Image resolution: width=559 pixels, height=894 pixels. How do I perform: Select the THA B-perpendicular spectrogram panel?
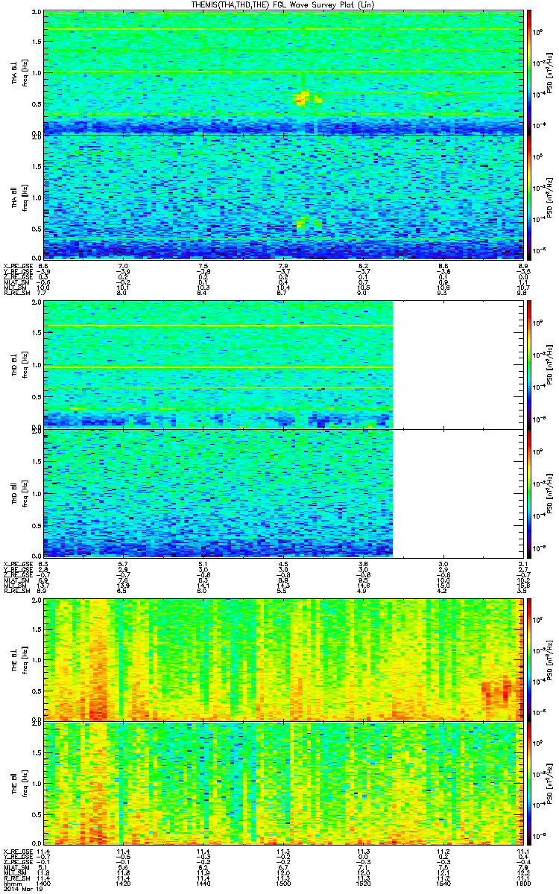(x=282, y=73)
